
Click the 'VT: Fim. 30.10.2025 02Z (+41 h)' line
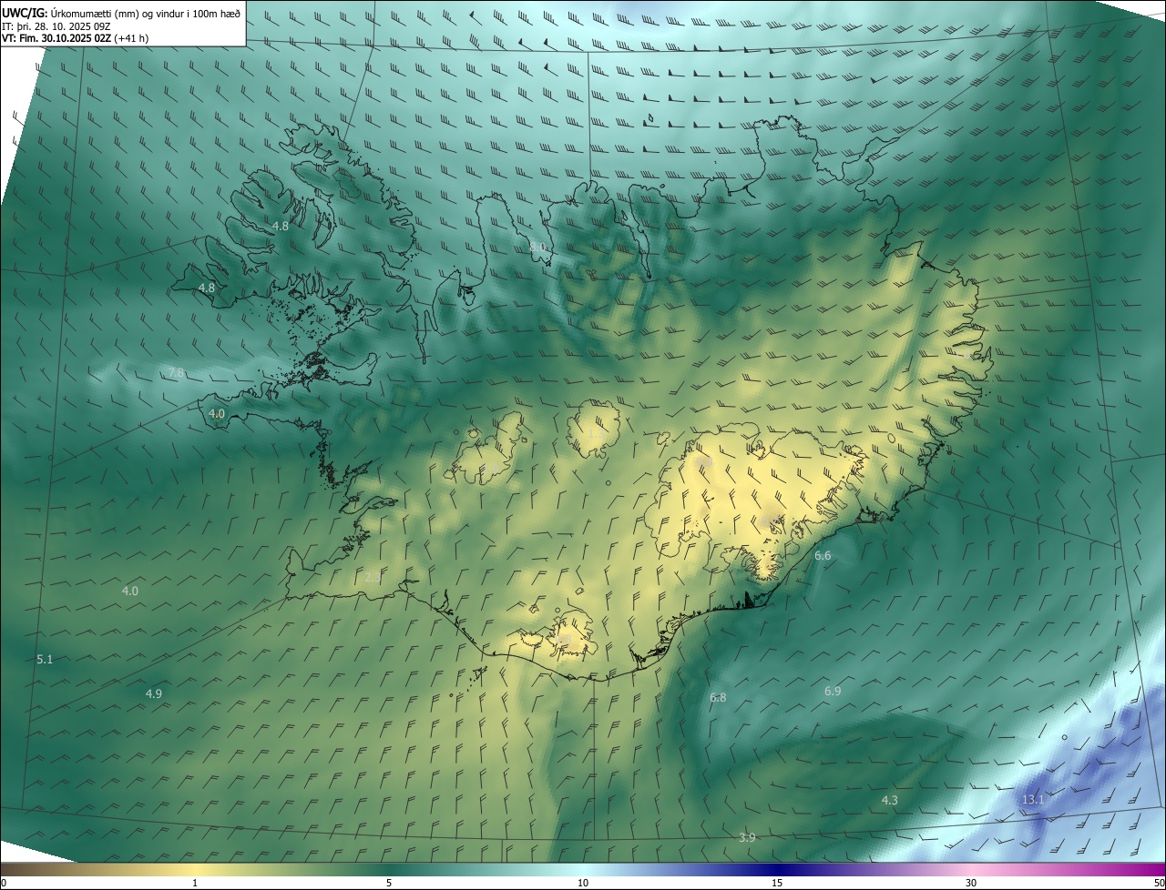[76, 38]
